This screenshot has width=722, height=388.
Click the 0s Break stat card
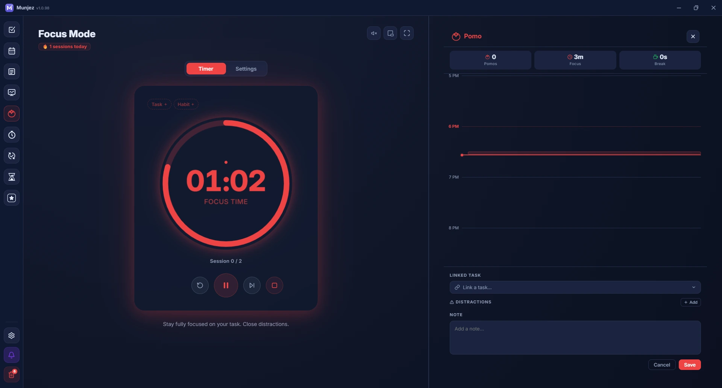tap(660, 60)
